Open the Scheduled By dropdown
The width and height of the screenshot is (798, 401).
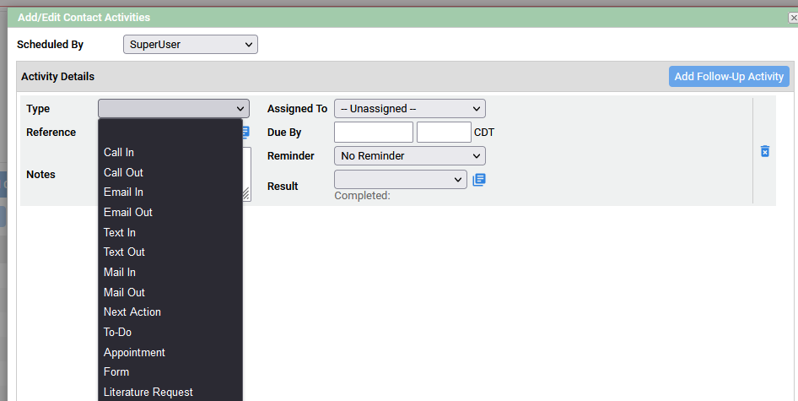pyautogui.click(x=191, y=45)
